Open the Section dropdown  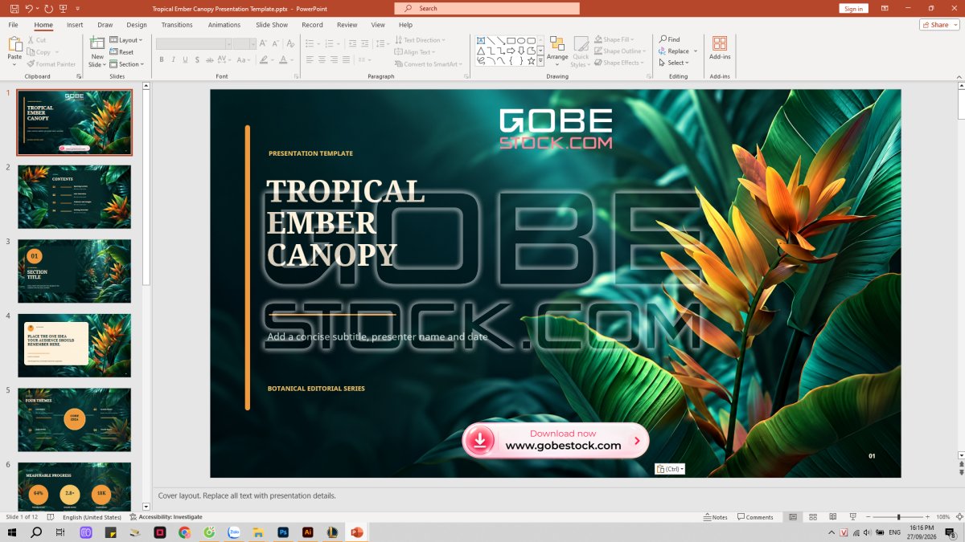[x=127, y=64]
